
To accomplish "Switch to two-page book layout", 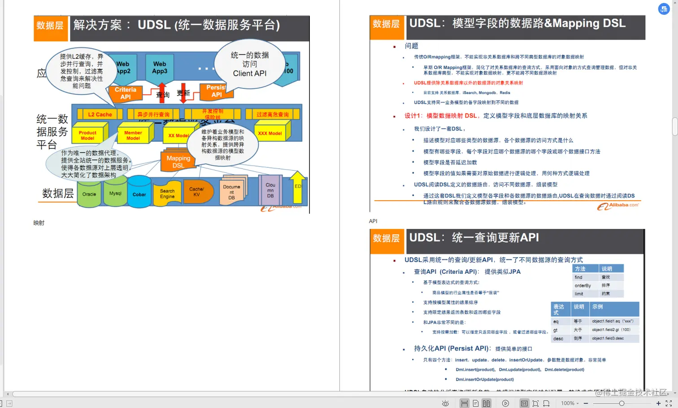I will 486,403.
